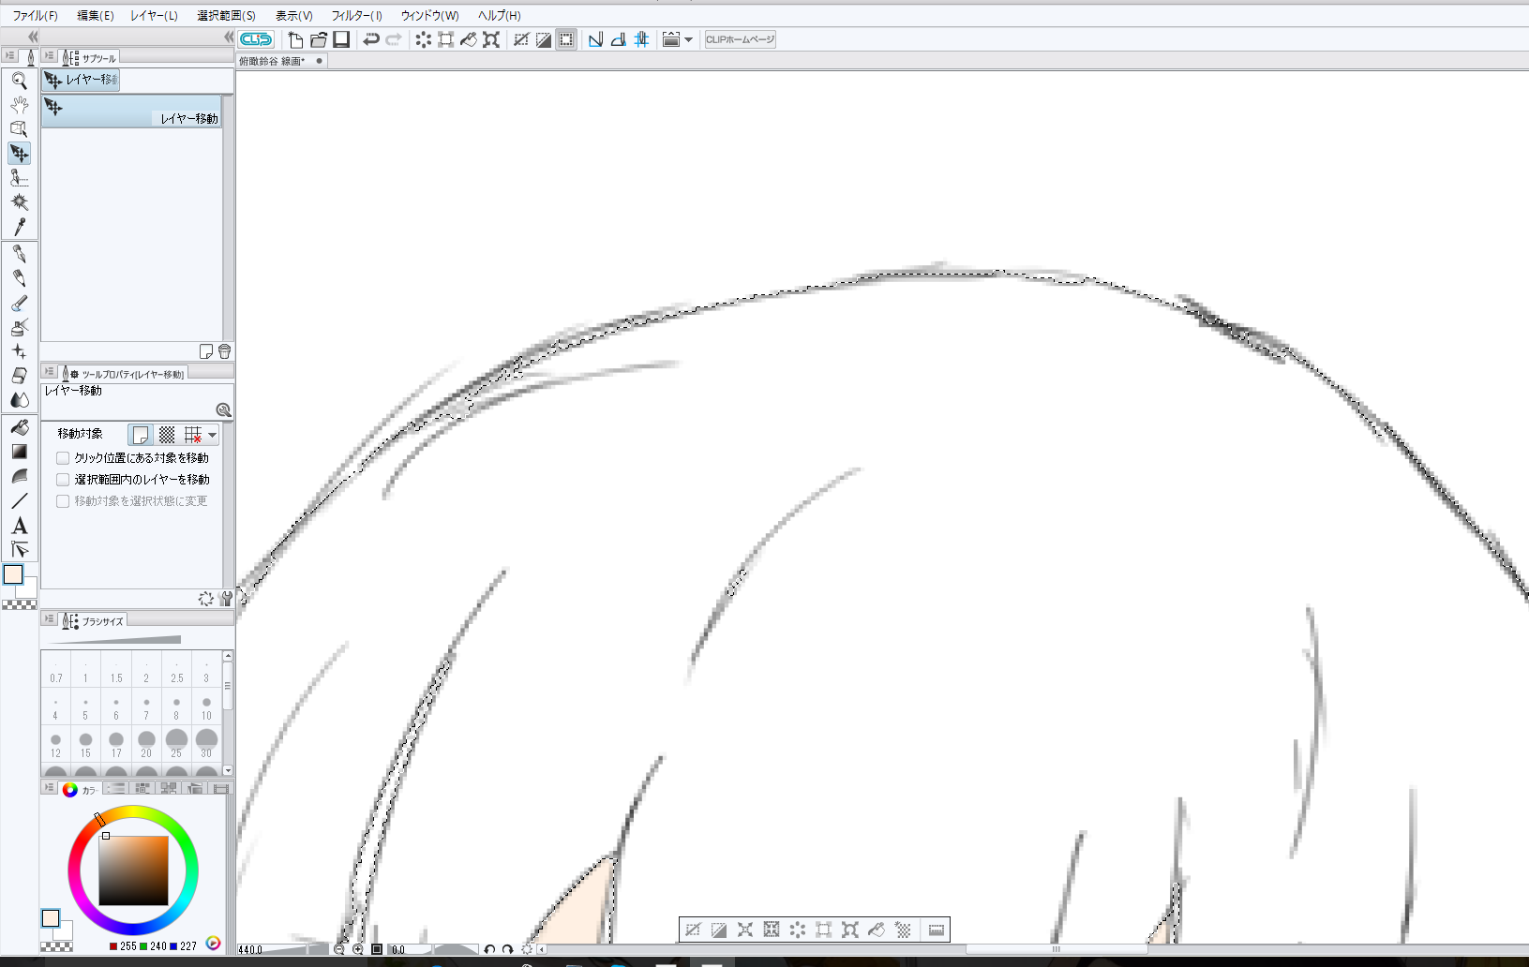Enable クリック位置にある対象を移動 checkbox
The width and height of the screenshot is (1529, 967).
click(x=63, y=458)
